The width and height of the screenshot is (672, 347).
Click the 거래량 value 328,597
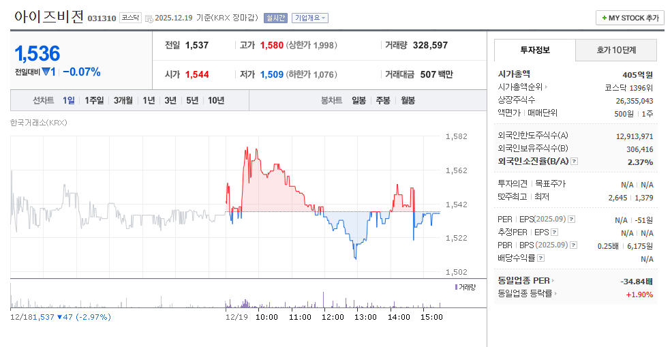pos(430,45)
